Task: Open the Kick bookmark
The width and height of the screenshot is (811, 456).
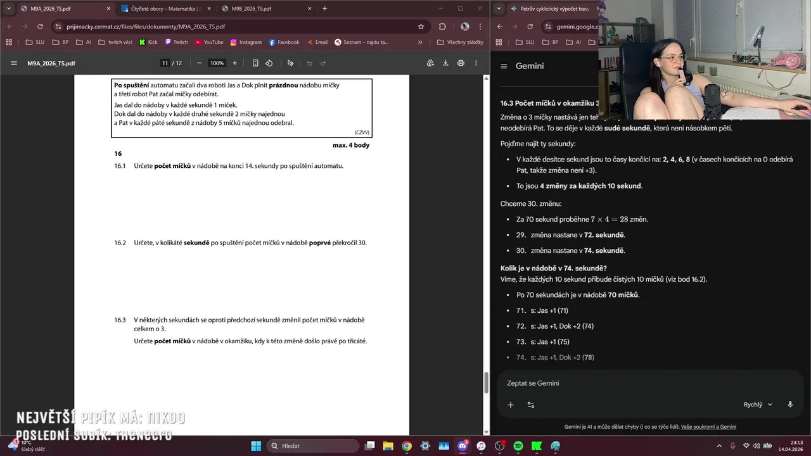Action: point(148,42)
